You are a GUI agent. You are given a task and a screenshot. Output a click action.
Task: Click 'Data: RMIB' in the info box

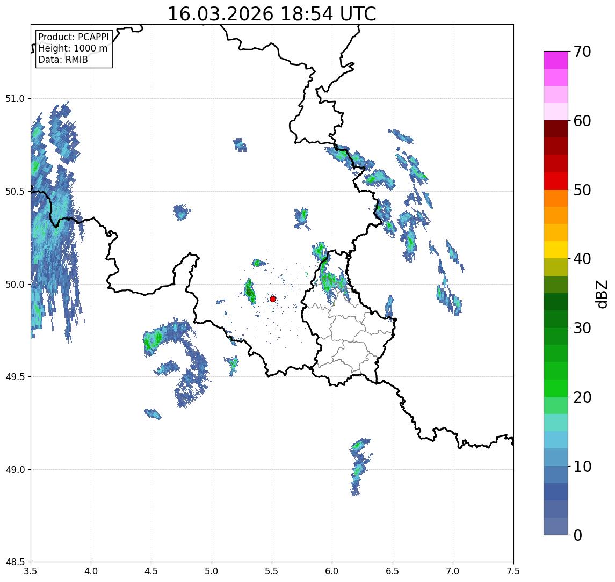pos(63,60)
